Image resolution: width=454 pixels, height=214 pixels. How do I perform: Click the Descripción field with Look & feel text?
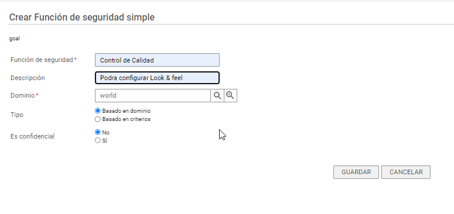click(x=157, y=78)
